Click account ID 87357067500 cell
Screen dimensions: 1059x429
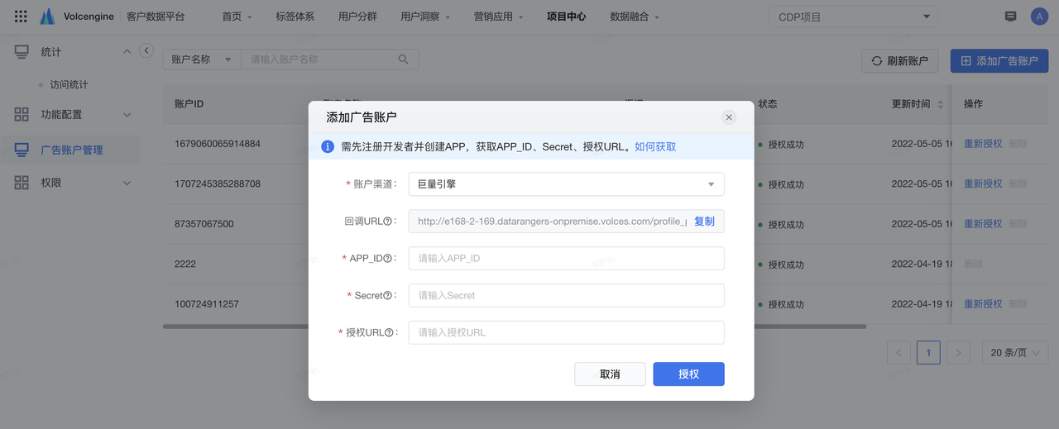204,224
